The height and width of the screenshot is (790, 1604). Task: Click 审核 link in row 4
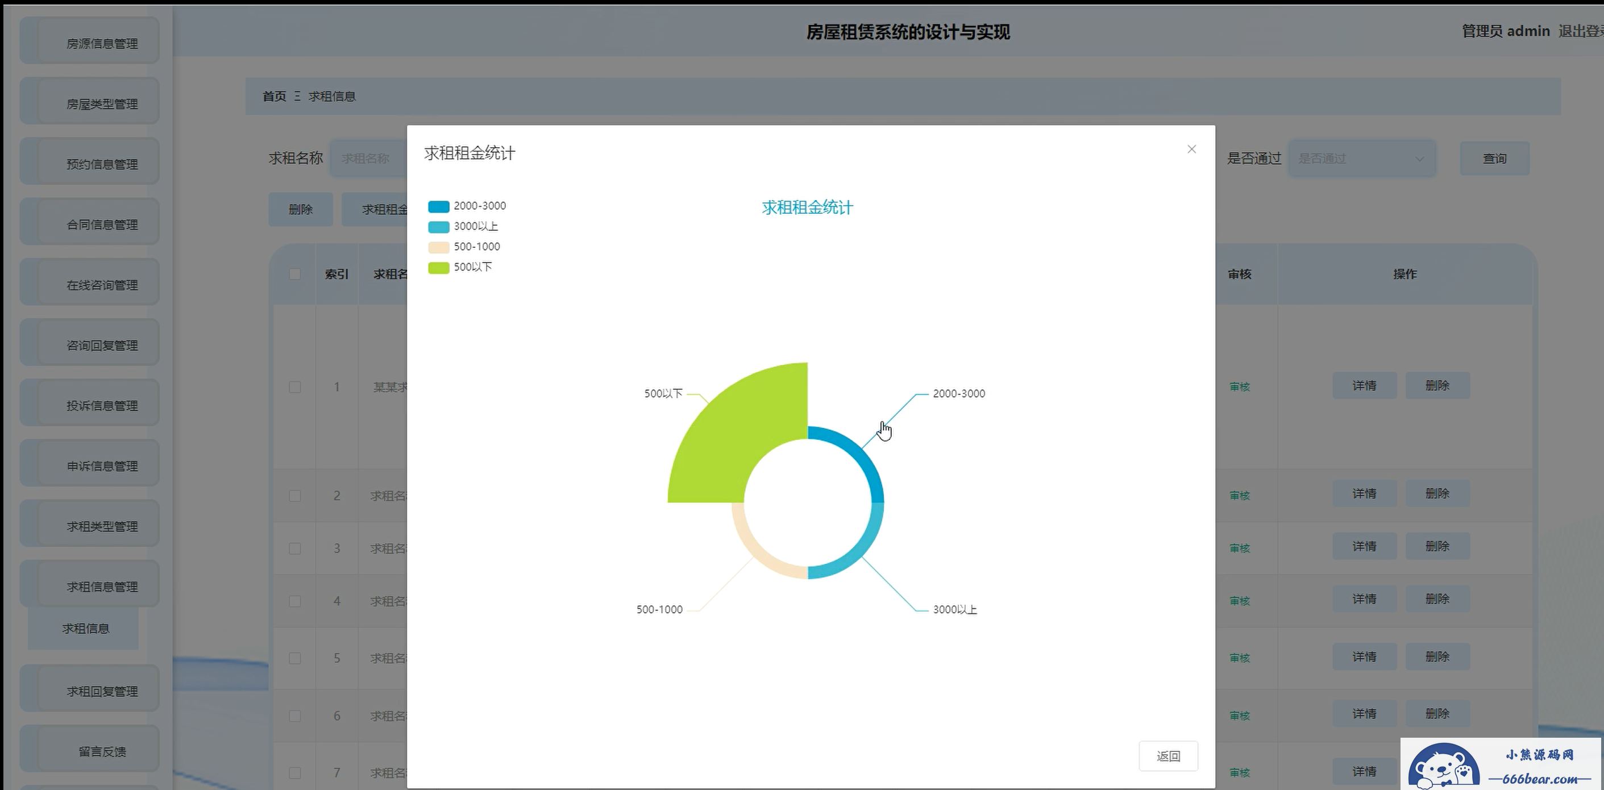coord(1240,601)
